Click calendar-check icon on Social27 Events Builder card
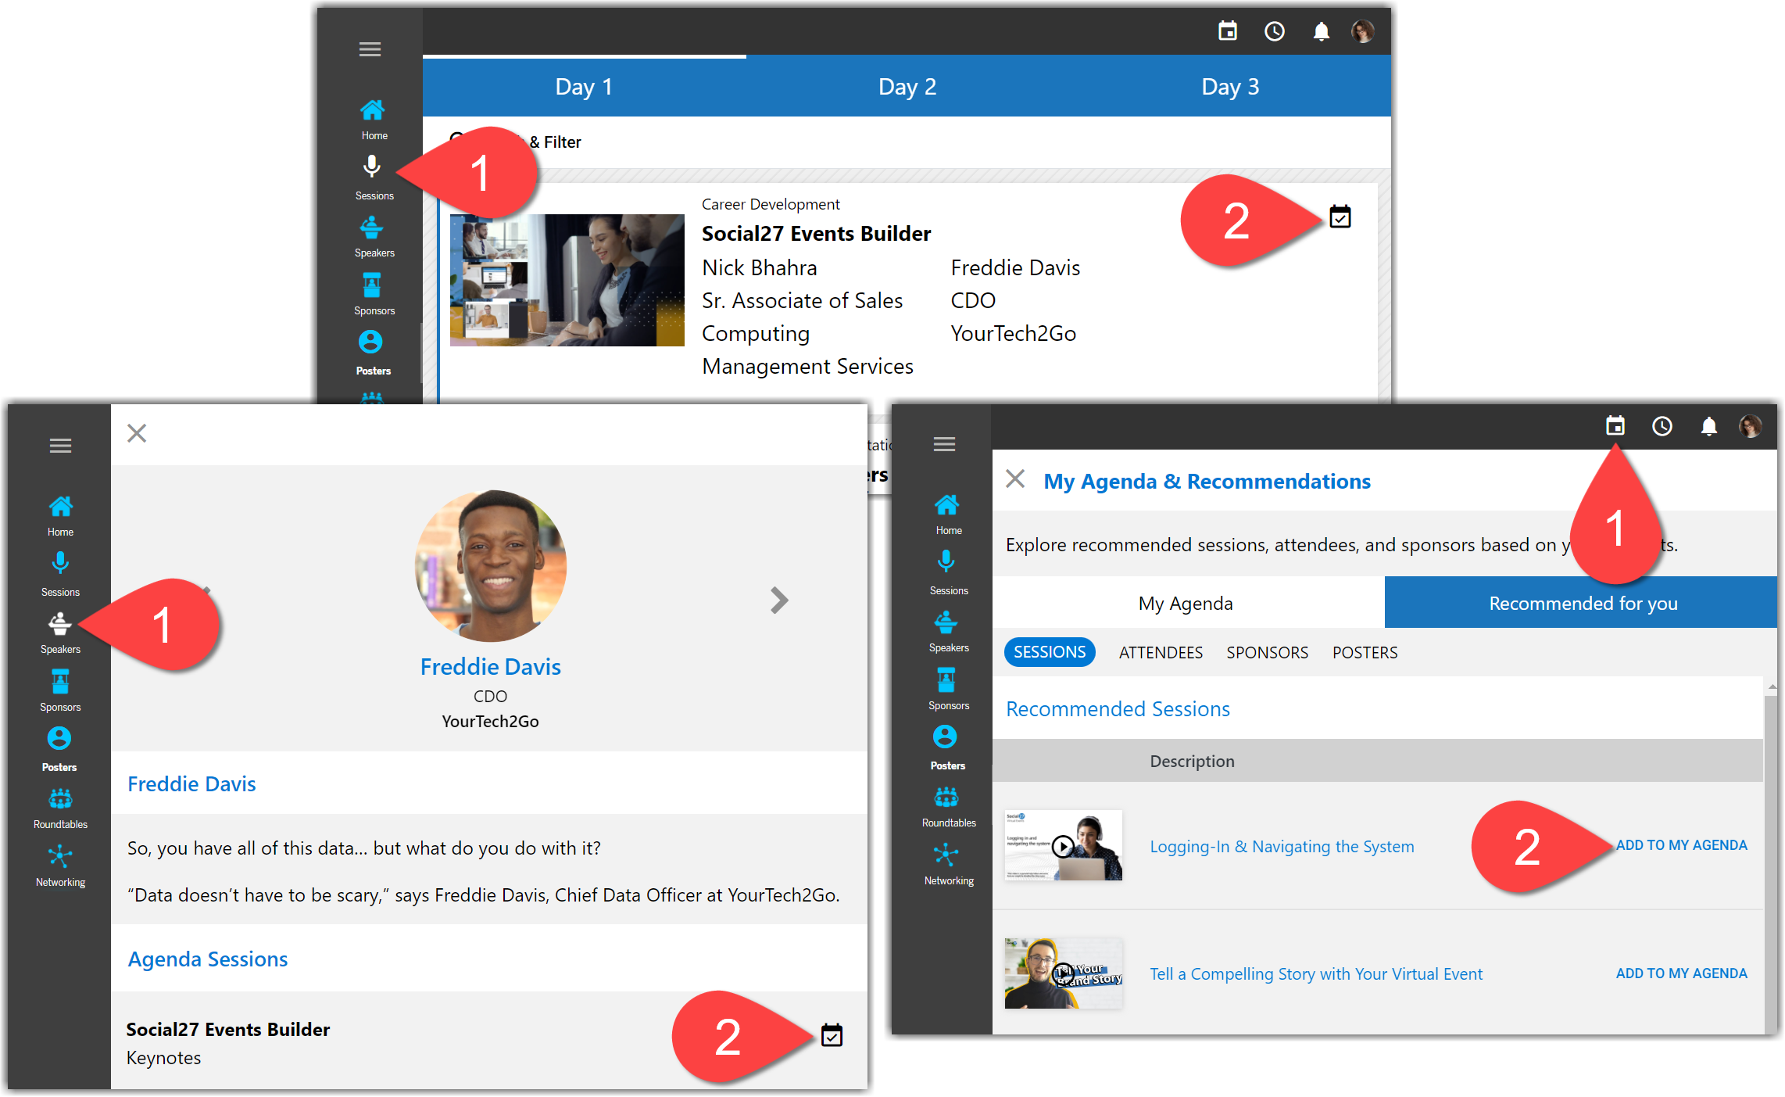 (x=1340, y=217)
